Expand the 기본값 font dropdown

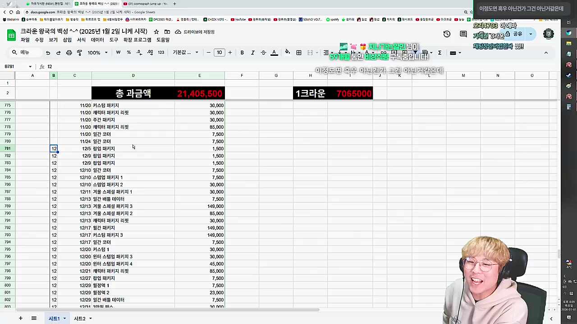point(185,53)
